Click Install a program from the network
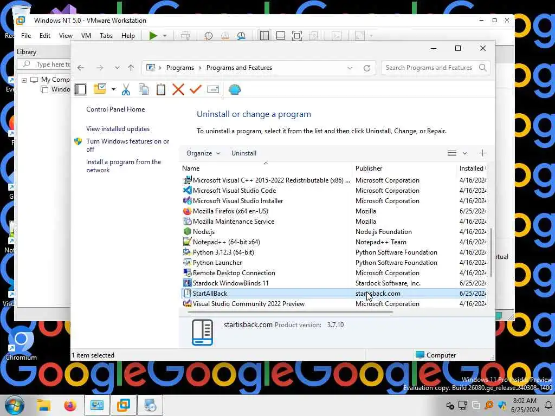This screenshot has width=555, height=416. (x=124, y=166)
